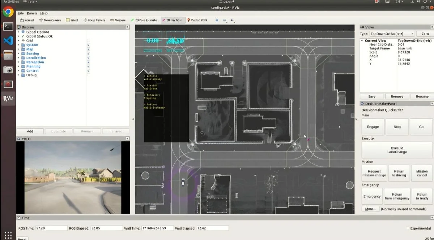The image size is (434, 240).
Task: Click the blue add-tool plus icon
Action: [x=217, y=20]
